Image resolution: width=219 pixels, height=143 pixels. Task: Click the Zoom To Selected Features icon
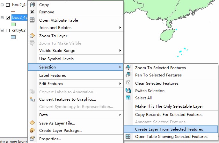coord(128,68)
